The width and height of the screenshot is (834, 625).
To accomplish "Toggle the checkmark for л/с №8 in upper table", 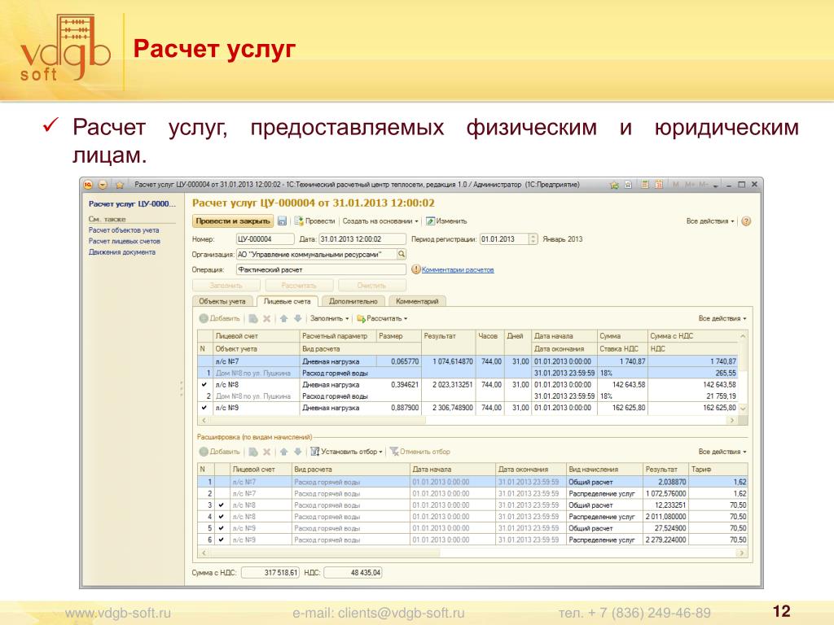I will point(204,384).
